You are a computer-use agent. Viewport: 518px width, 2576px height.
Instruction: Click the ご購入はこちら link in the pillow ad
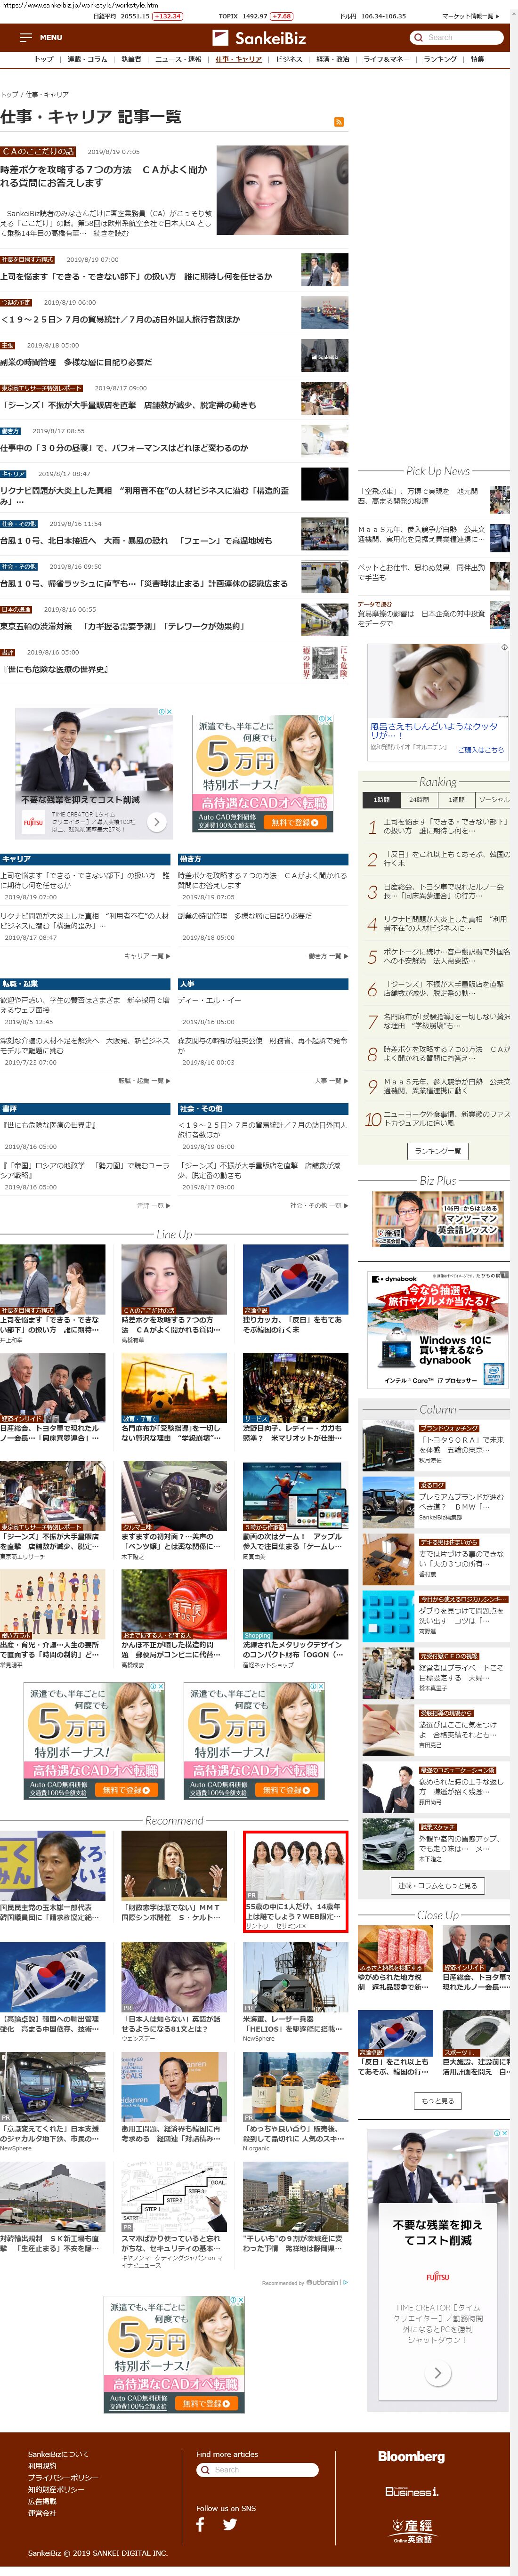coord(481,749)
